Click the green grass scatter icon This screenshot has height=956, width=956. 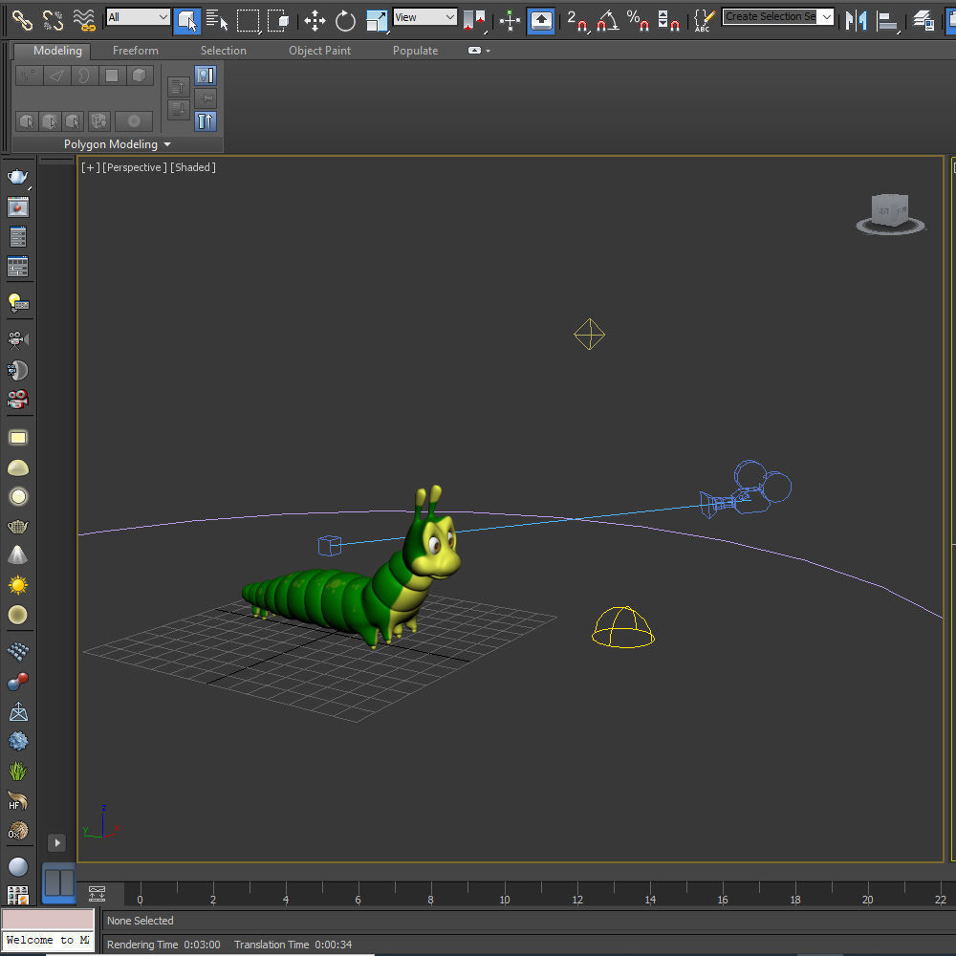point(17,771)
